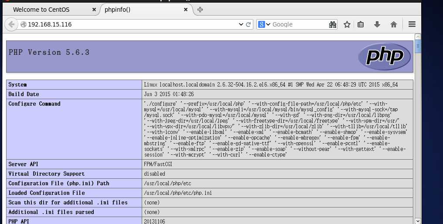Open the downloads arrow icon

[x=377, y=24]
